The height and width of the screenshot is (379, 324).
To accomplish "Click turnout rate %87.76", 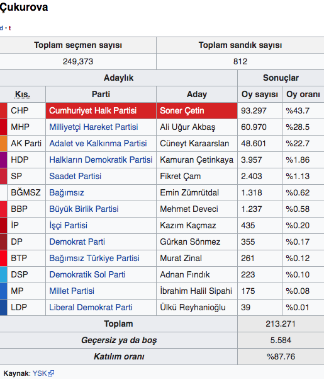I will pyautogui.click(x=281, y=357).
